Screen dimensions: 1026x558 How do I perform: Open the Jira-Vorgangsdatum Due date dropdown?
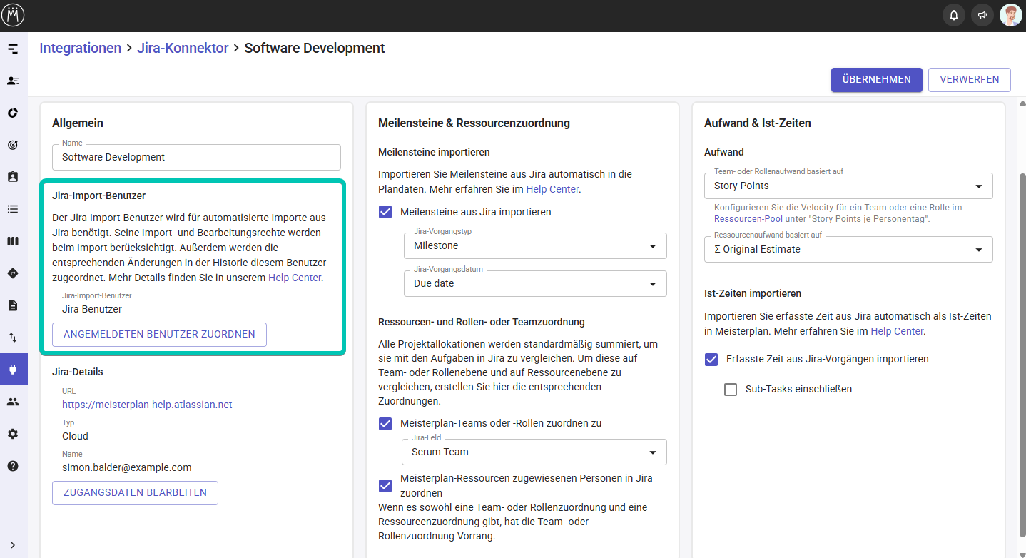pos(535,283)
